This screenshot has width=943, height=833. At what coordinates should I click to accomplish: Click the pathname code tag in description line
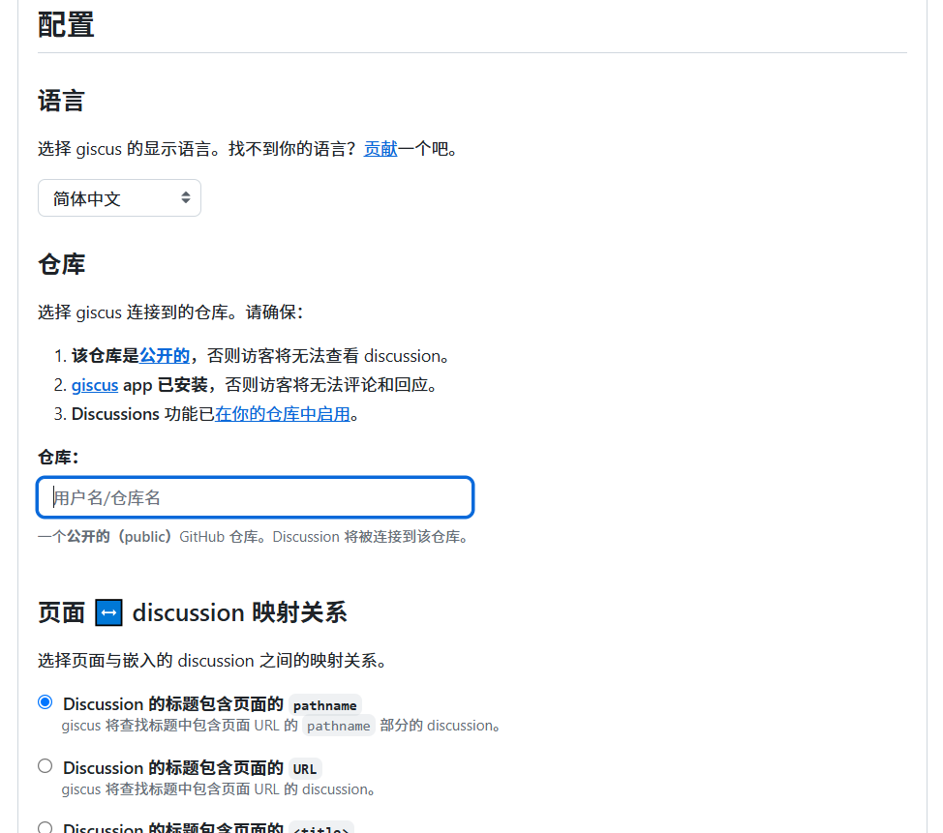point(338,726)
